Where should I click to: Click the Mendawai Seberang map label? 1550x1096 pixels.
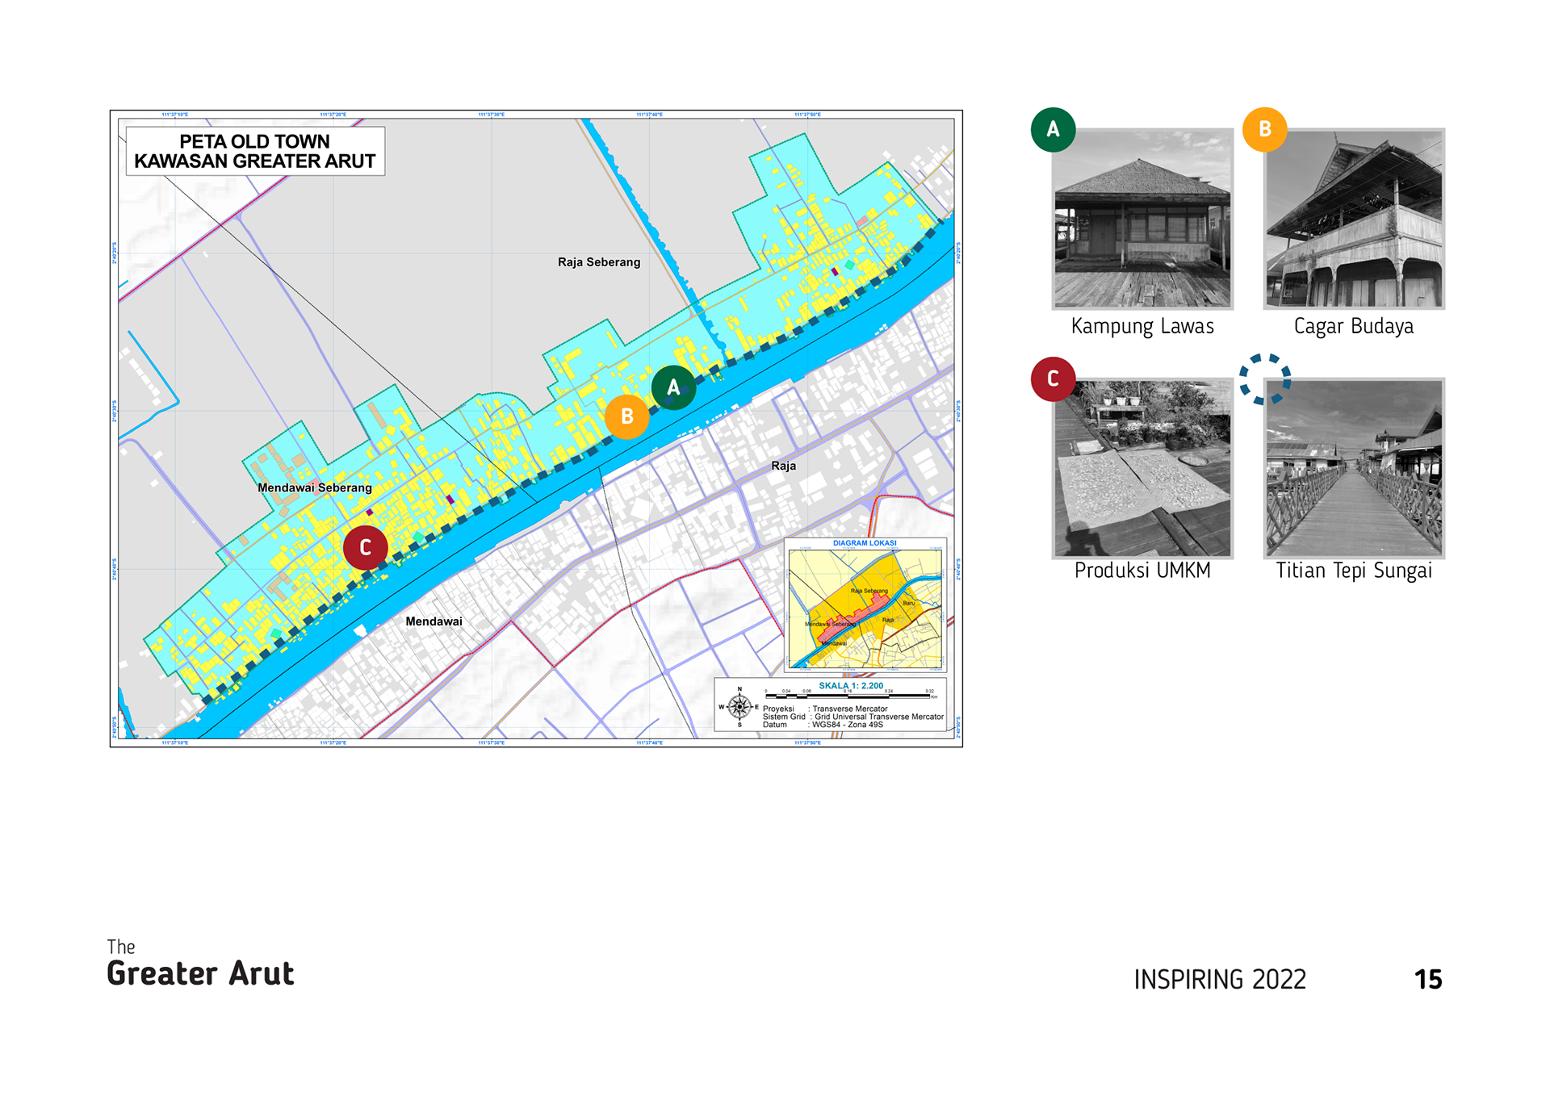[x=314, y=487]
